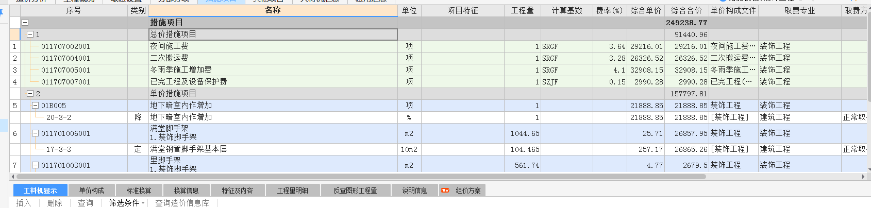This screenshot has width=871, height=208.
Task: Select code cell 011707004001
Action: point(74,58)
